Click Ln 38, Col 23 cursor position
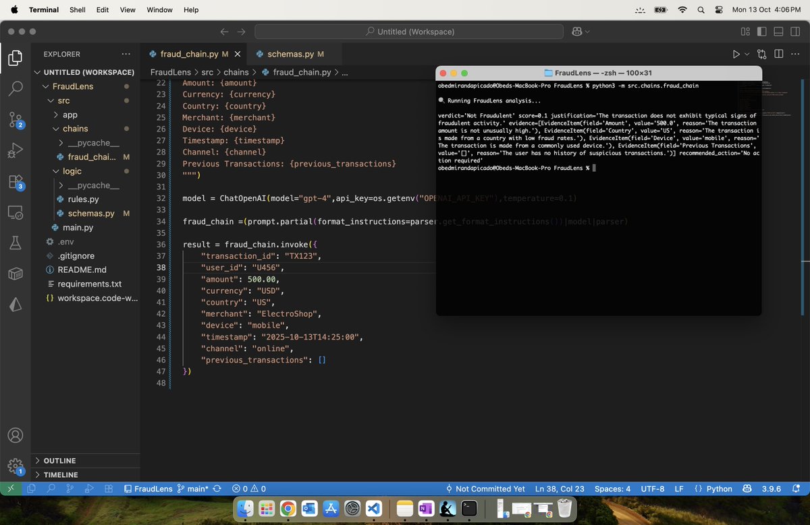 coord(560,489)
